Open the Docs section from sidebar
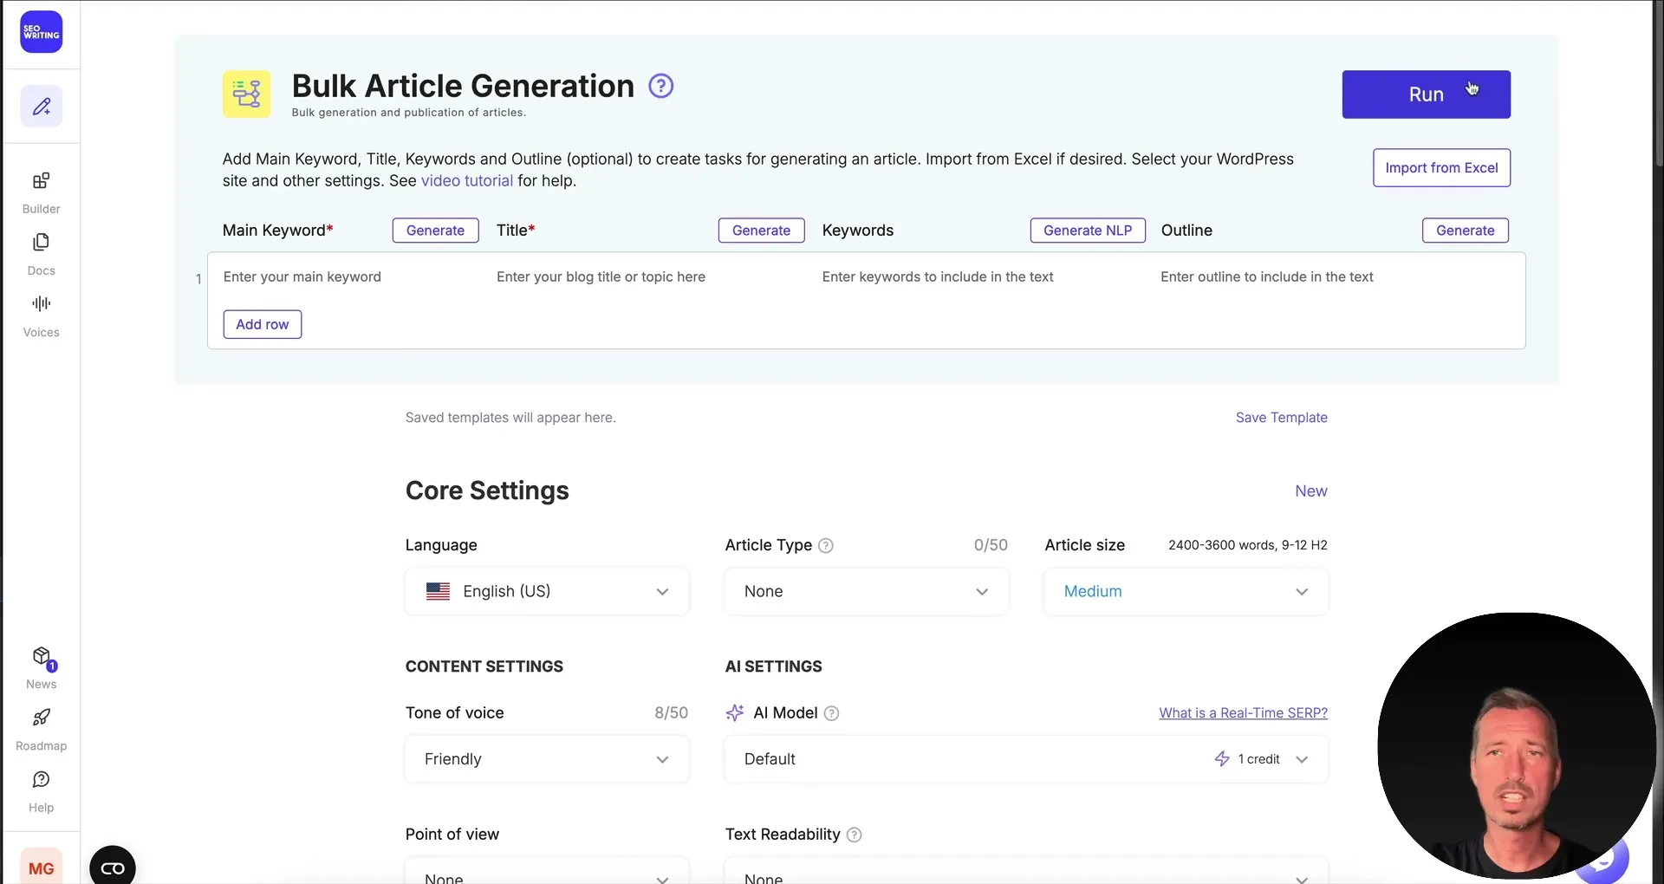Viewport: 1664px width, 884px height. pyautogui.click(x=40, y=252)
